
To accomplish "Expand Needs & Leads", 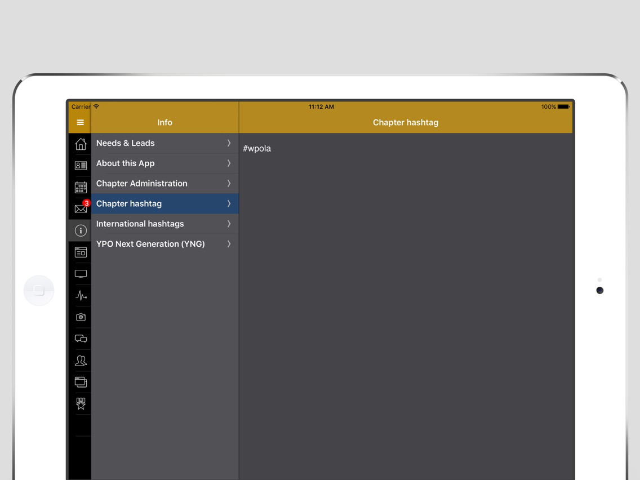I will (165, 143).
